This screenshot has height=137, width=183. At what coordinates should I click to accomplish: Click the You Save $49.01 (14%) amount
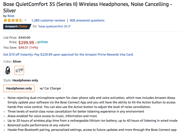(x=28, y=48)
